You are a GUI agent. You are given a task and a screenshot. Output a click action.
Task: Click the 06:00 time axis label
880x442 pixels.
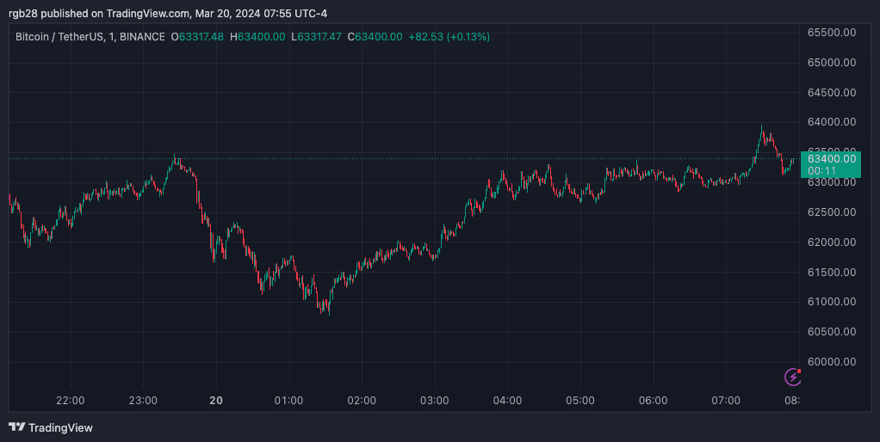coord(654,401)
